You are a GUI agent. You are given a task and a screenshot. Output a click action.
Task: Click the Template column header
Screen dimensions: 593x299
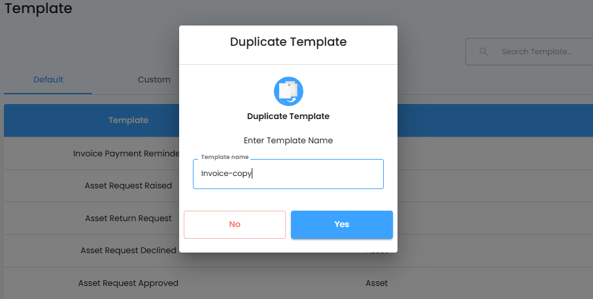click(128, 120)
